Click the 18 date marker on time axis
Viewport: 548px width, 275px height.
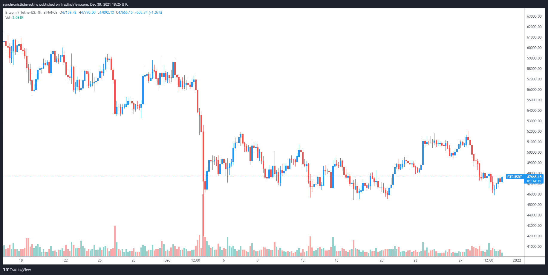click(x=21, y=260)
